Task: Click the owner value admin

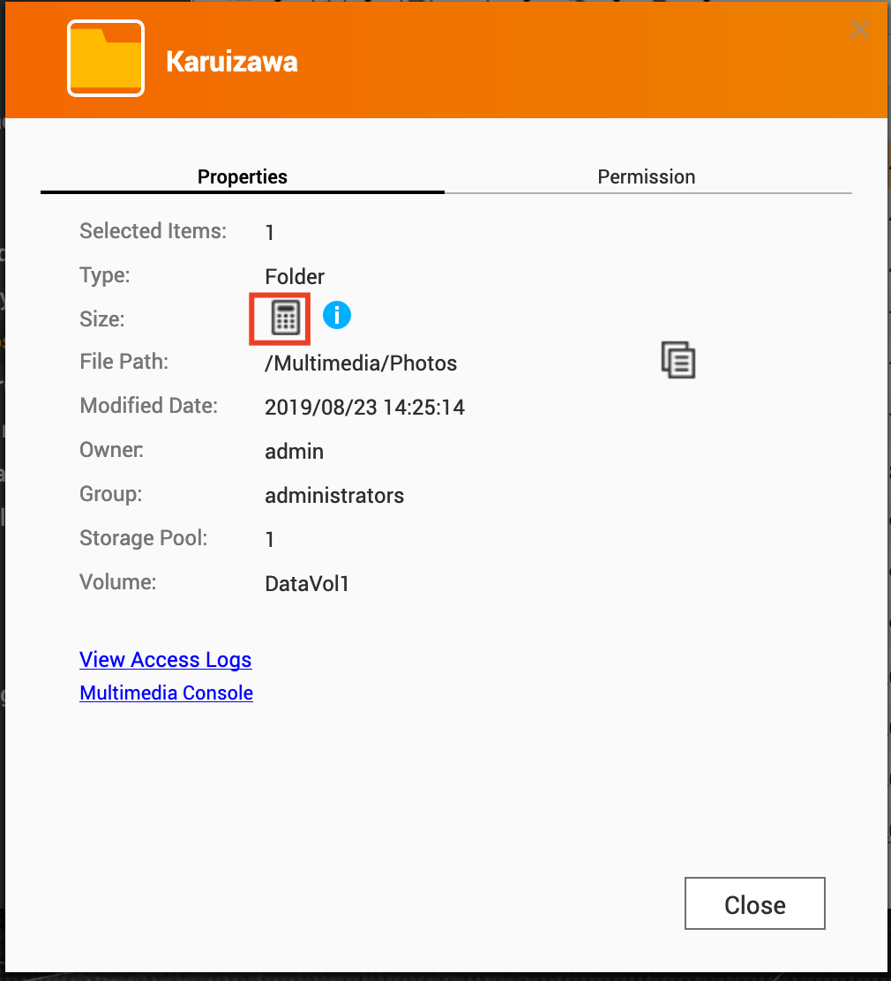Action: click(294, 452)
